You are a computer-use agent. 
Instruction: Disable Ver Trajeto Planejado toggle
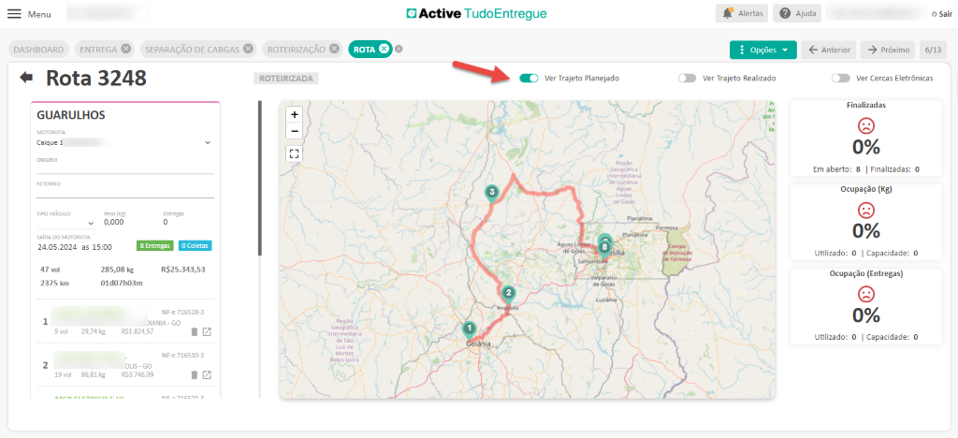coord(529,79)
